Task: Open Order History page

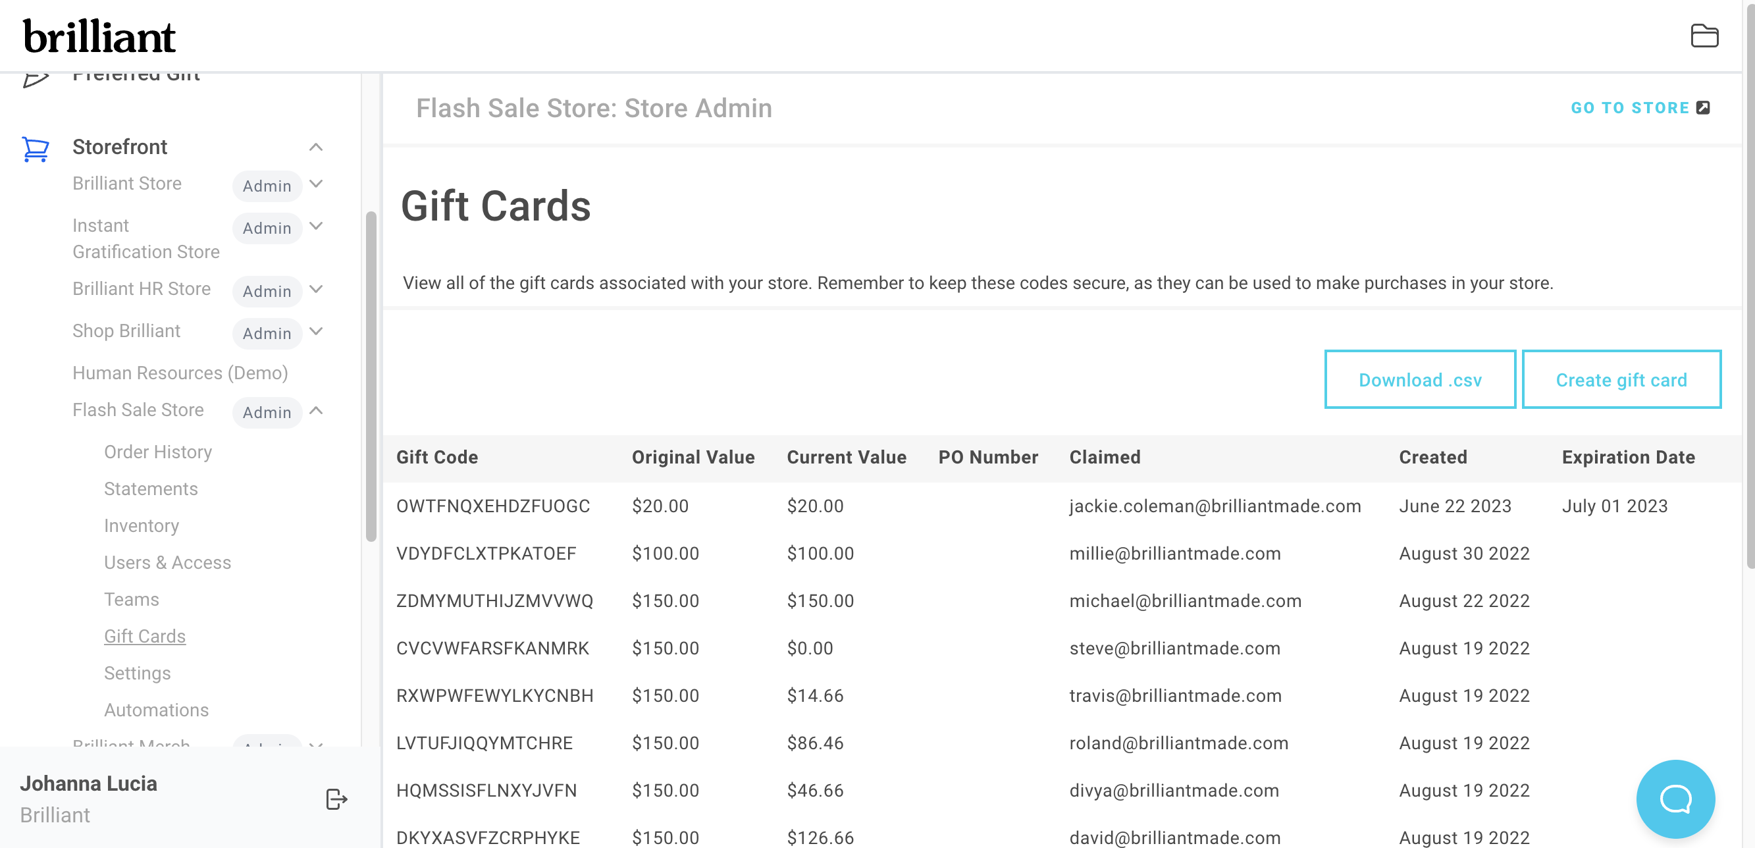Action: [158, 452]
